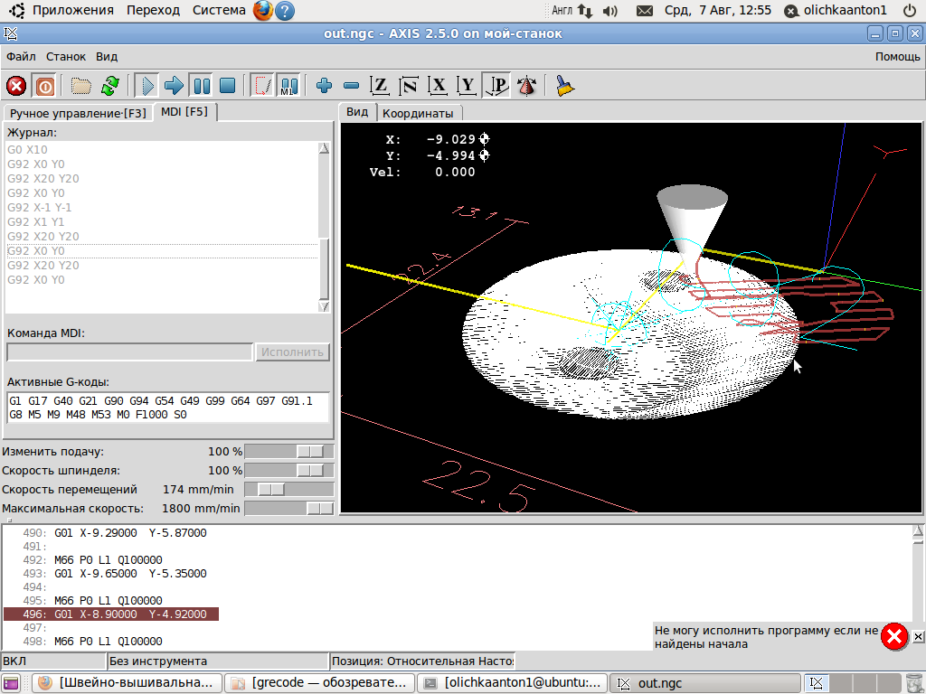926x694 pixels.
Task: Select the perspective view P icon
Action: pos(496,86)
